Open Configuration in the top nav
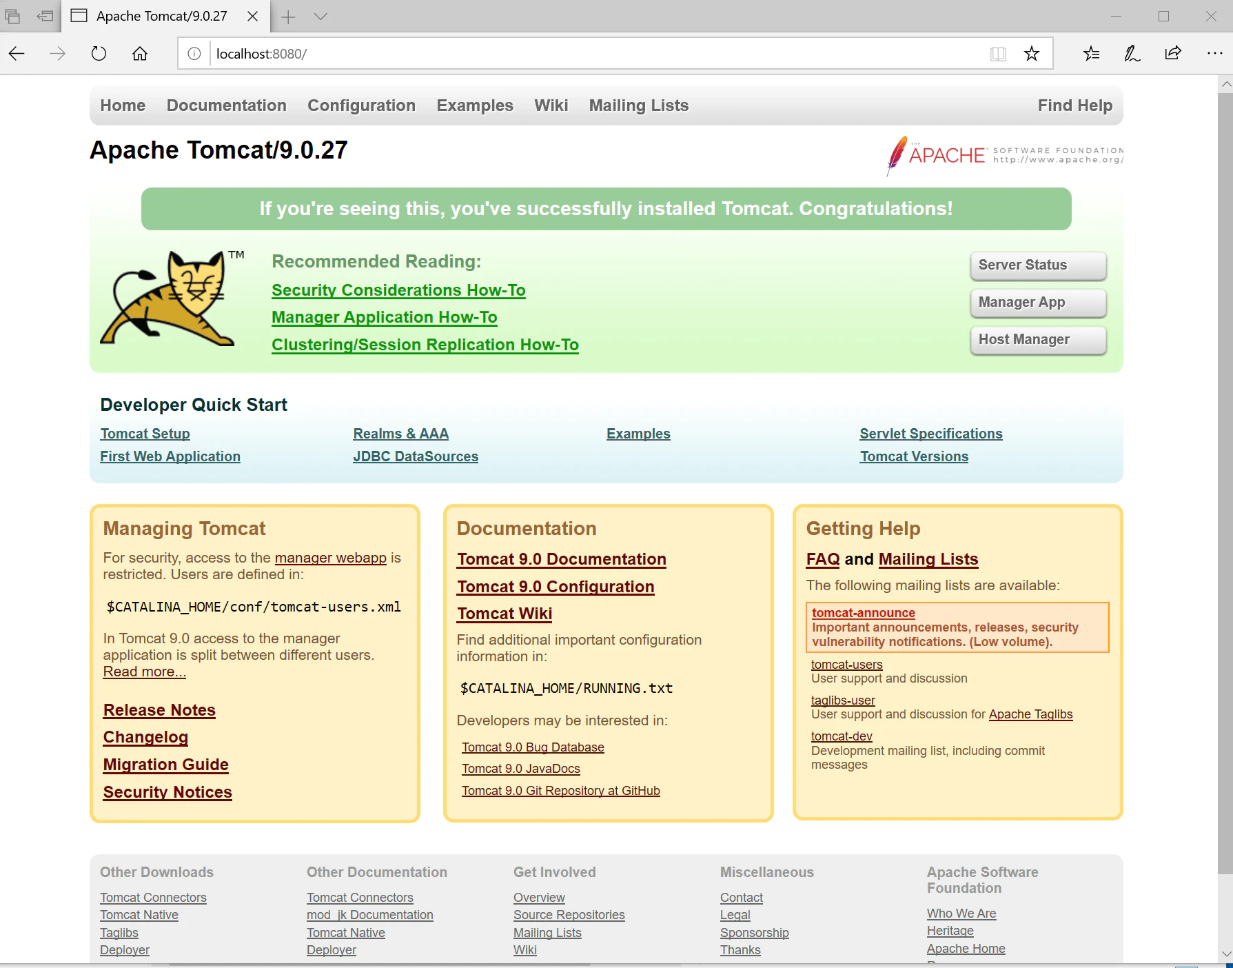Viewport: 1233px width, 968px height. pyautogui.click(x=361, y=105)
